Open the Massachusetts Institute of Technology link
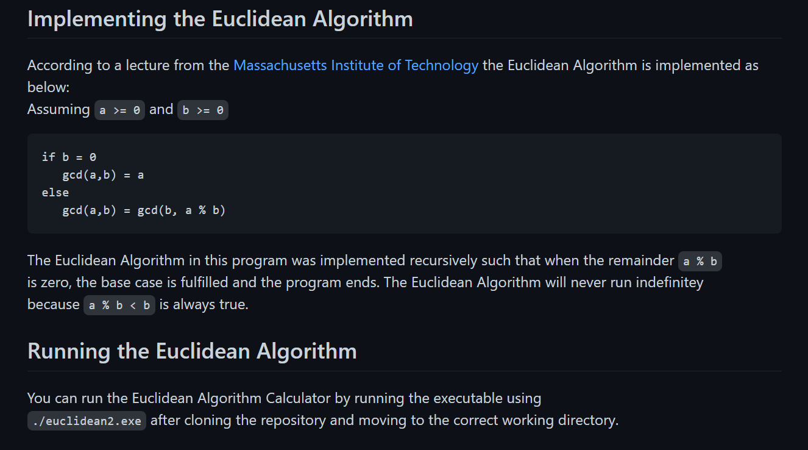The width and height of the screenshot is (808, 450). pos(356,65)
